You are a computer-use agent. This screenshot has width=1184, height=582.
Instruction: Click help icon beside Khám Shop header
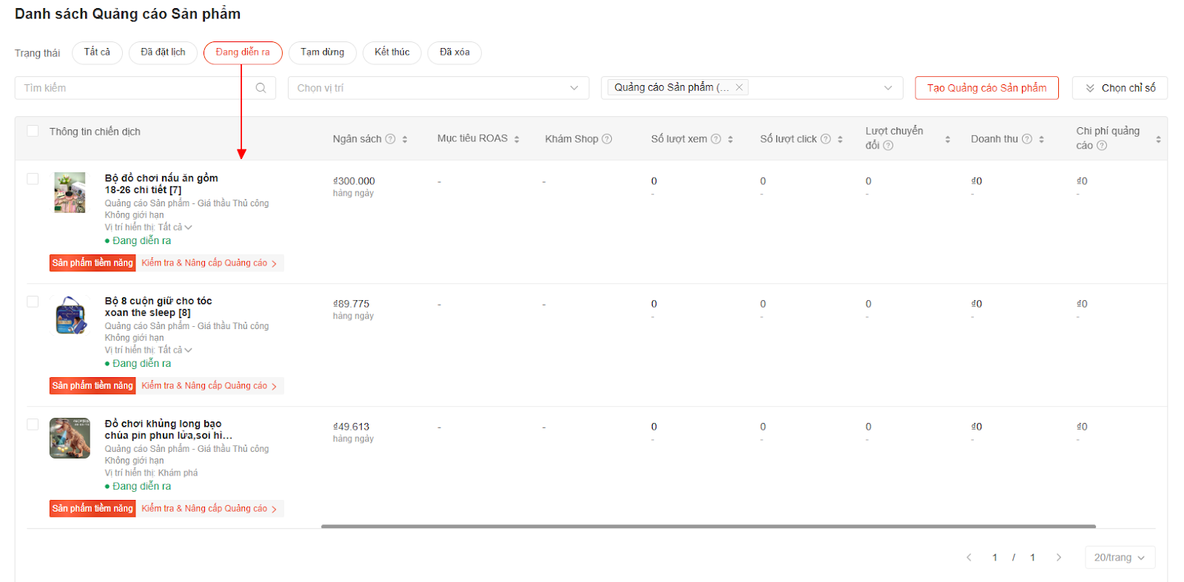(607, 139)
